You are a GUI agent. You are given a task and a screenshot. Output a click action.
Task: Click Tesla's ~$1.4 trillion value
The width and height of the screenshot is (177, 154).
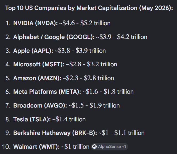pyautogui.click(x=69, y=119)
